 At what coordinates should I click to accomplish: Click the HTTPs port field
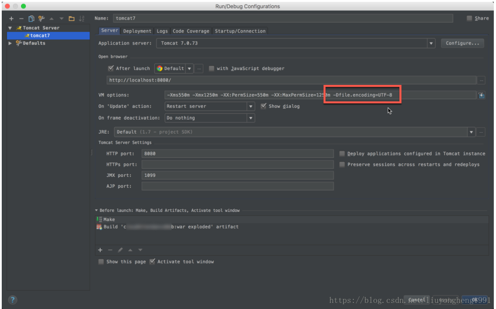click(238, 164)
